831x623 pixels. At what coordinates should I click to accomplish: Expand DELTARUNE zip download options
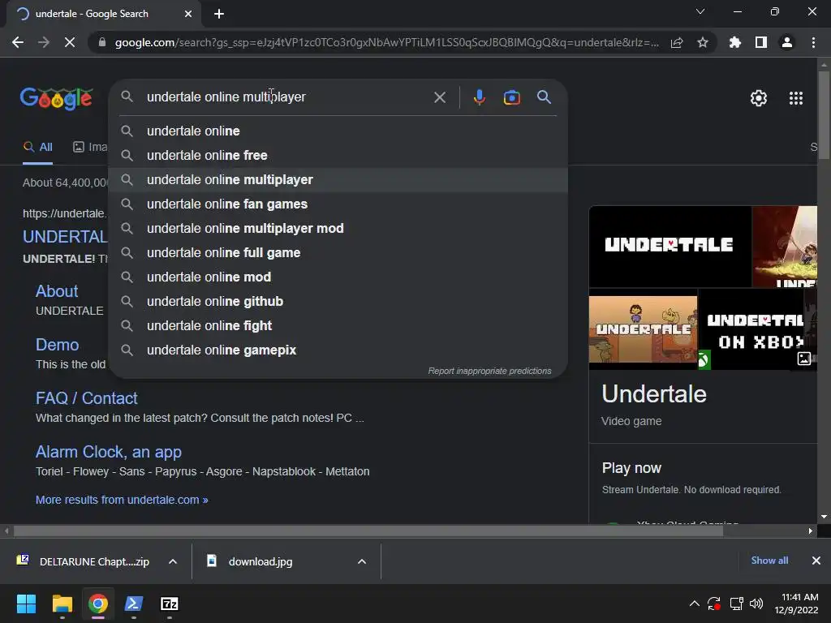pos(173,561)
